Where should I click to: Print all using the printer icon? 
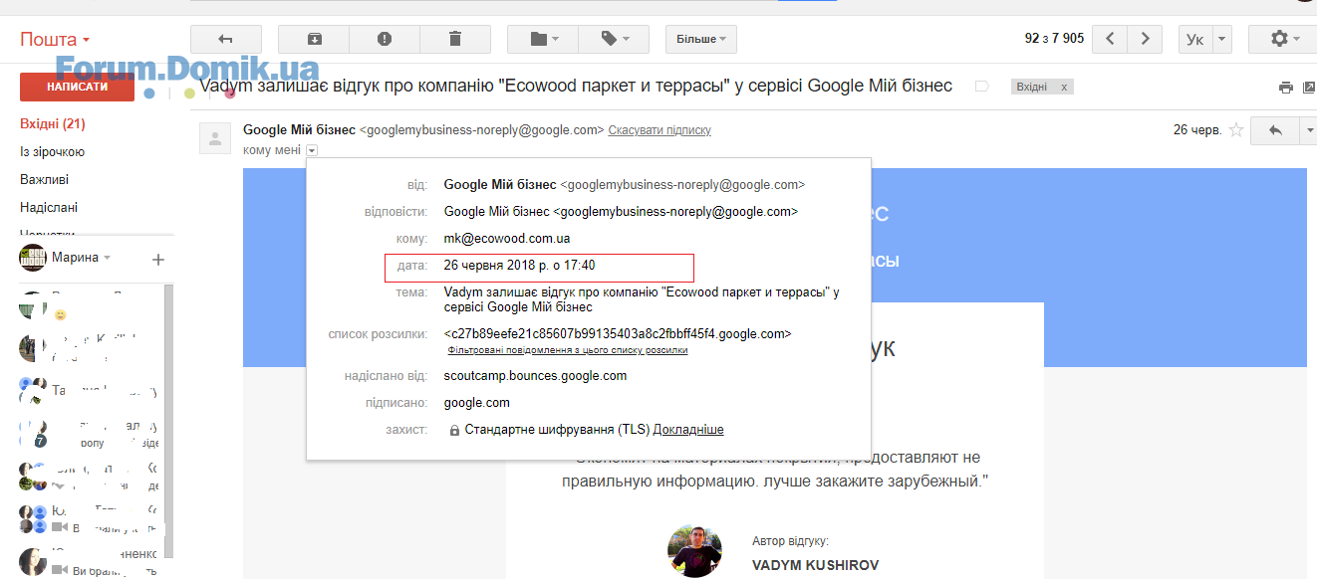click(x=1286, y=88)
